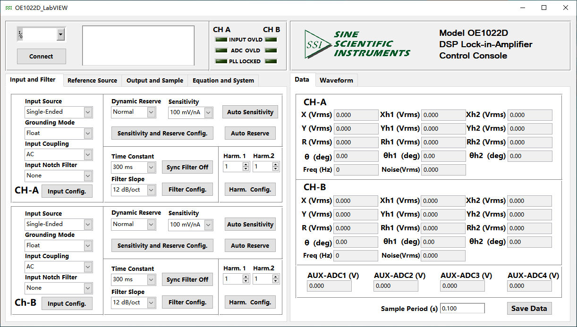
Task: Click the CH B INPUT OVLD indicator LED
Action: click(x=271, y=40)
